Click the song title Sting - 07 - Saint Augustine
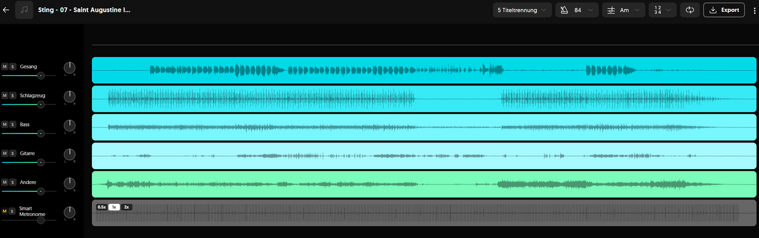This screenshot has height=238, width=759. coord(84,10)
